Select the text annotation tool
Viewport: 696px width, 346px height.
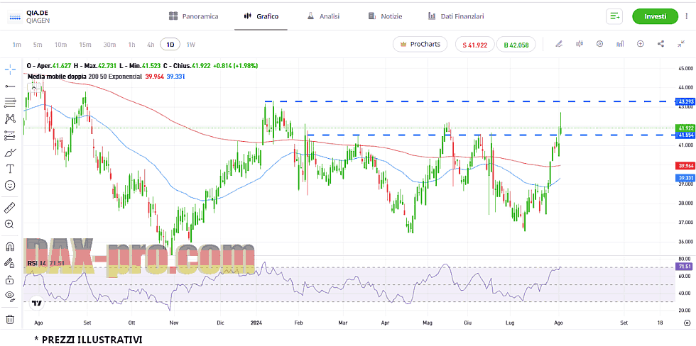(x=10, y=169)
